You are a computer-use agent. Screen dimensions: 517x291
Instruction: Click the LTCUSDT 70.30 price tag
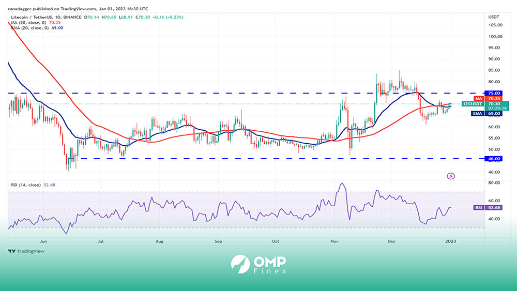pyautogui.click(x=485, y=104)
